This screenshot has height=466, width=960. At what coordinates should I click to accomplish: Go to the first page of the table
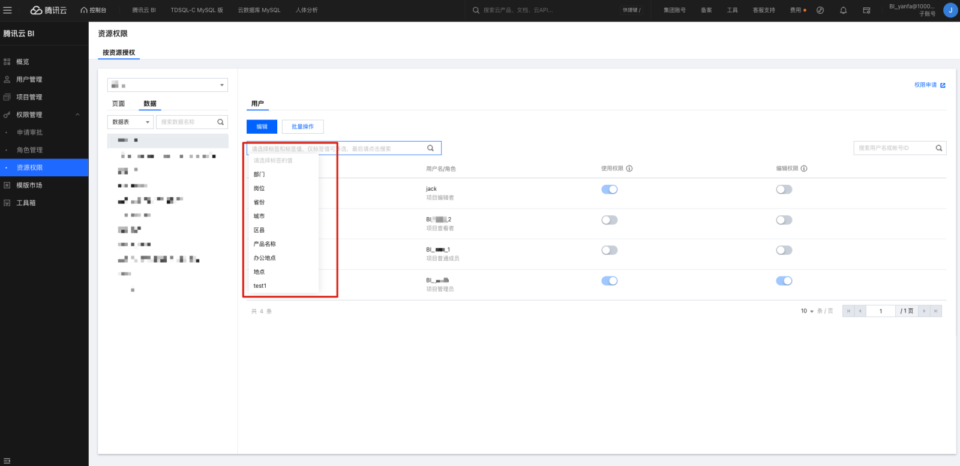(848, 311)
